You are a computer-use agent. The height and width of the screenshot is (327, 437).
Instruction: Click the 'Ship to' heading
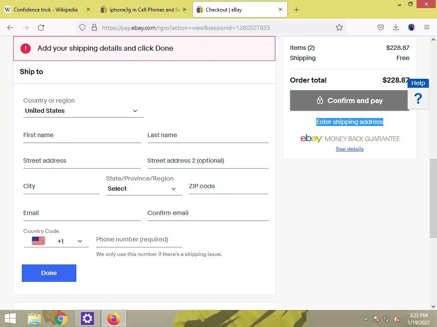point(32,72)
